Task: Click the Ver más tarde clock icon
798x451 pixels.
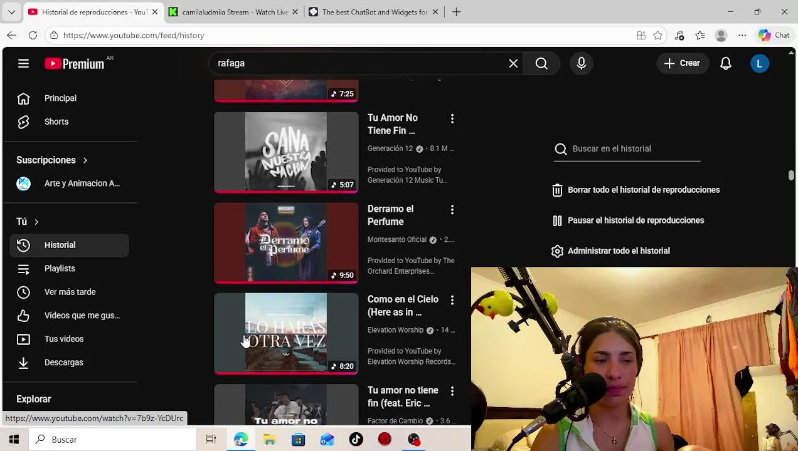Action: 23,292
